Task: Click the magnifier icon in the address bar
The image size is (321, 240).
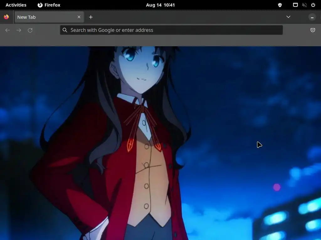Action: [x=65, y=30]
